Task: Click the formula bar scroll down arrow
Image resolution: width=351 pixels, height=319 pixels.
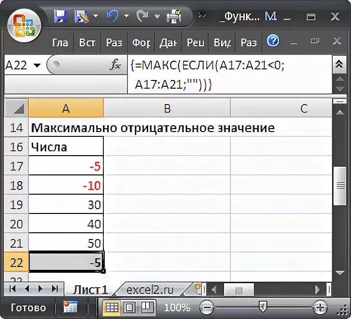Action: [340, 89]
